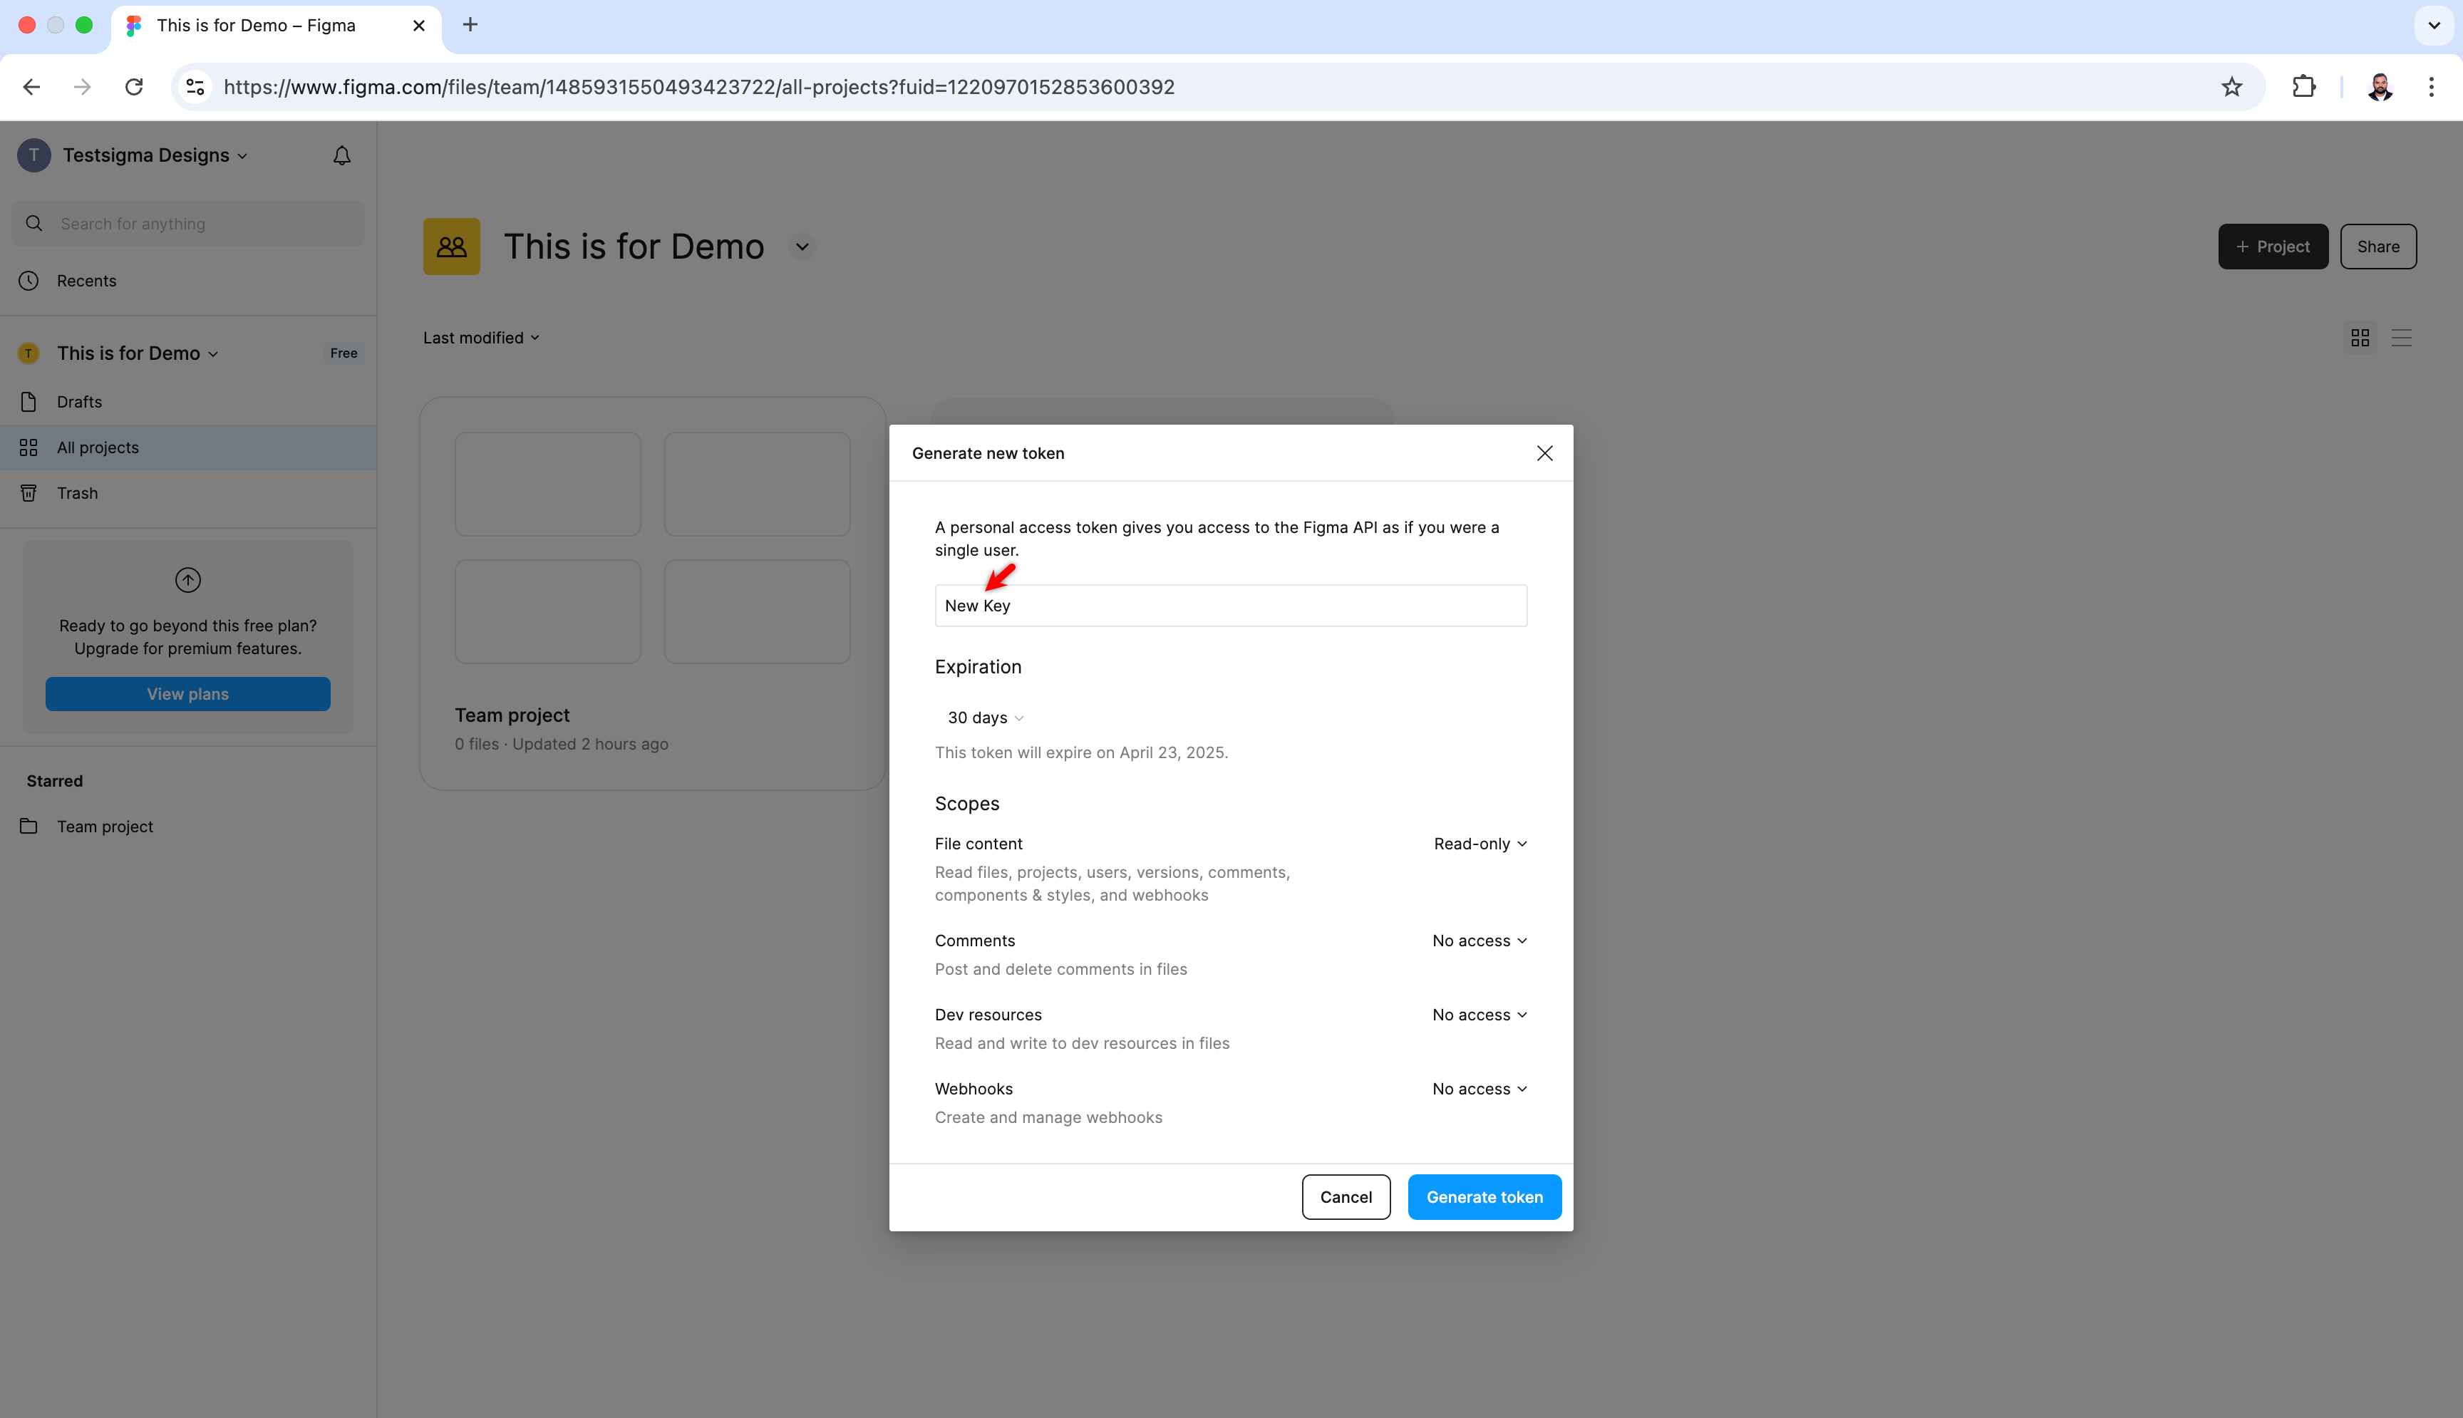Open Comments No access dropdown
The height and width of the screenshot is (1418, 2463).
[1478, 941]
